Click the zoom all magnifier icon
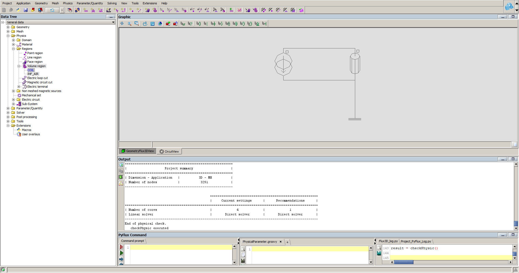The image size is (519, 273). point(129,24)
